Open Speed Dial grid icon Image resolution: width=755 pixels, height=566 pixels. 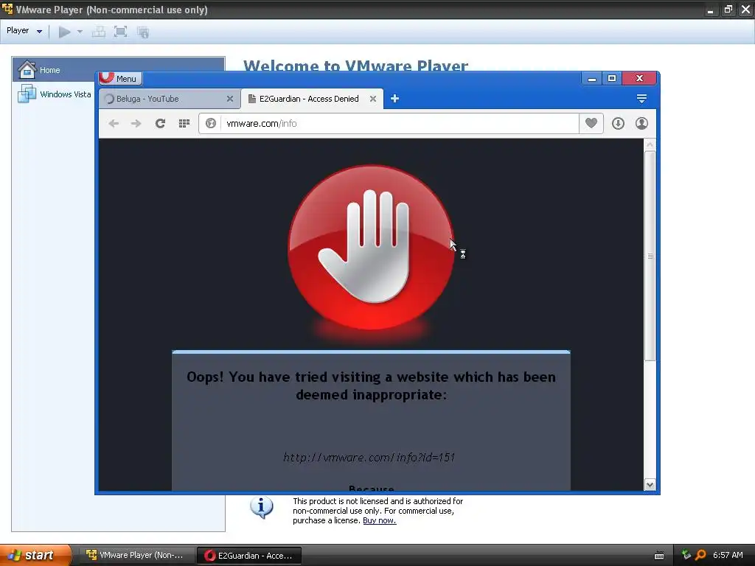point(184,124)
